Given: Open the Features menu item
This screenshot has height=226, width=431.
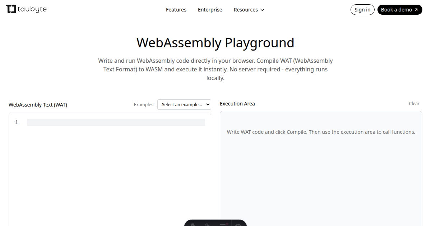Looking at the screenshot, I should [x=176, y=10].
